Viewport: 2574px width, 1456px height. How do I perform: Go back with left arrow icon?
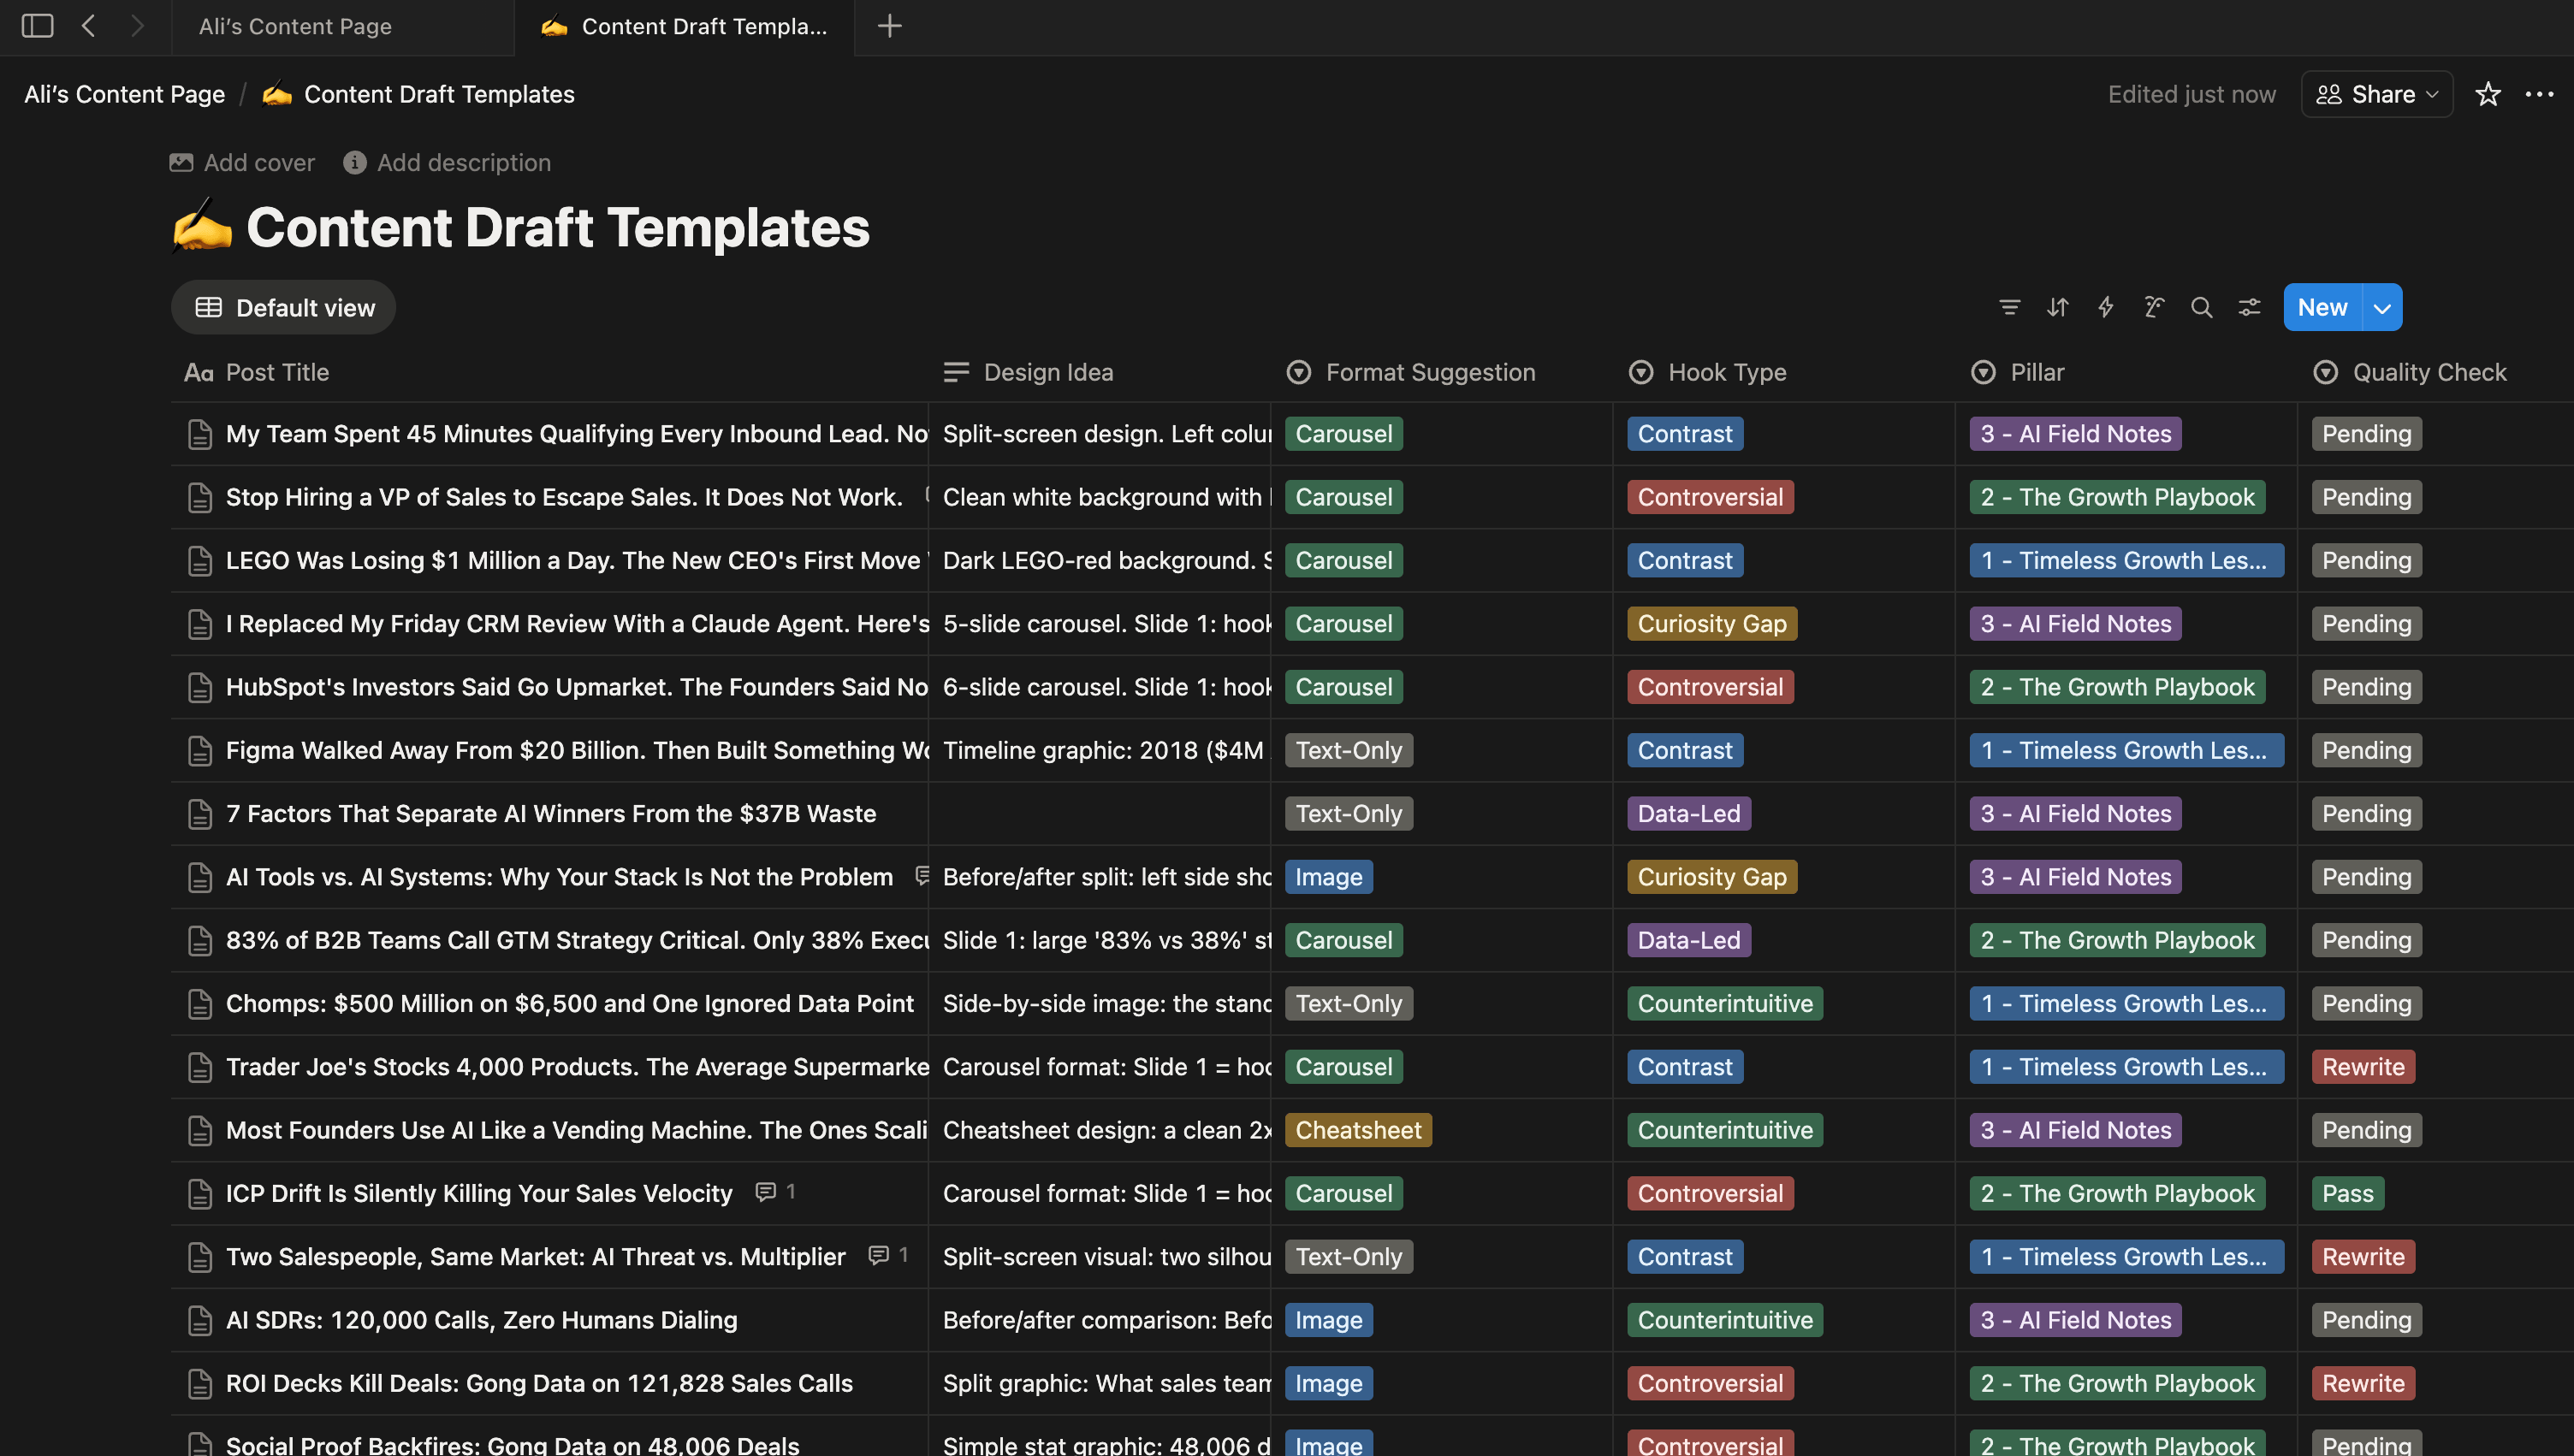tap(88, 26)
